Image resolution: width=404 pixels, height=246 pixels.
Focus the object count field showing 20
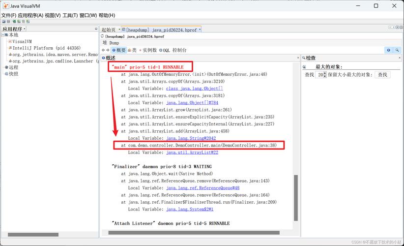click(319, 75)
